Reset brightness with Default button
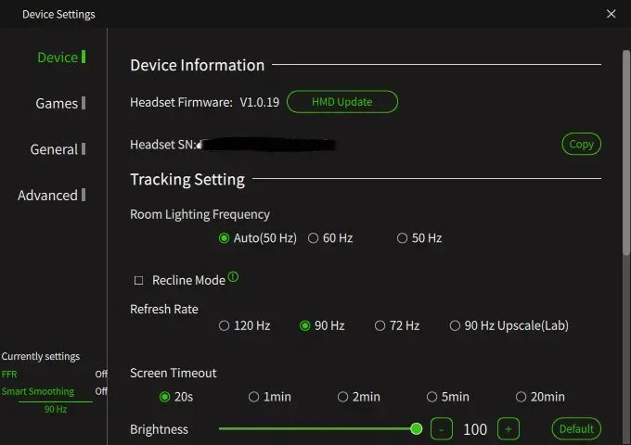 [576, 429]
